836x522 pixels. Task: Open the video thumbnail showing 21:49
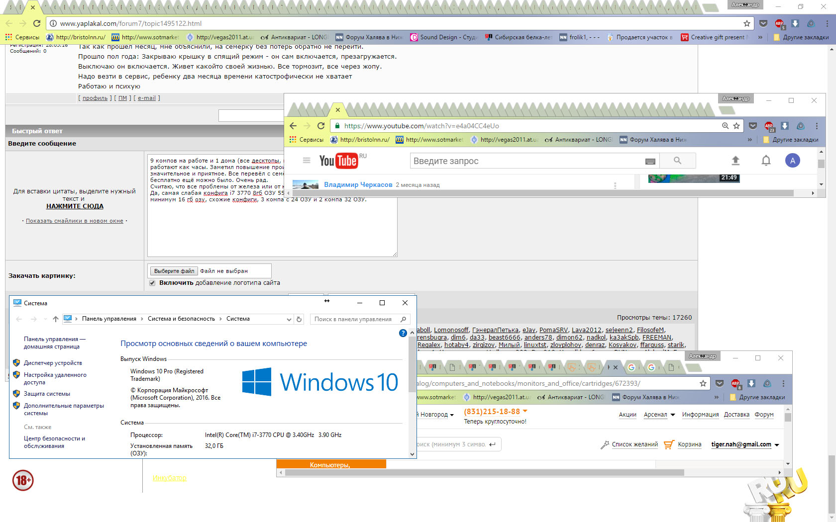click(x=694, y=178)
